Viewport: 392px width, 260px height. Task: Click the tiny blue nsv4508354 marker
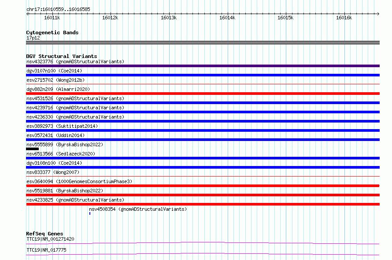[x=90, y=213]
